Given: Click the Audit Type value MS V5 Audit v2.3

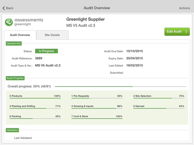Looking at the screenshot, I should click(48, 65).
